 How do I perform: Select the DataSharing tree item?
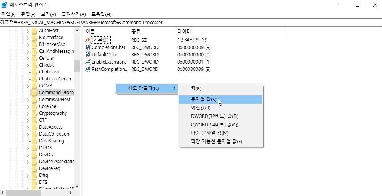pyautogui.click(x=52, y=141)
